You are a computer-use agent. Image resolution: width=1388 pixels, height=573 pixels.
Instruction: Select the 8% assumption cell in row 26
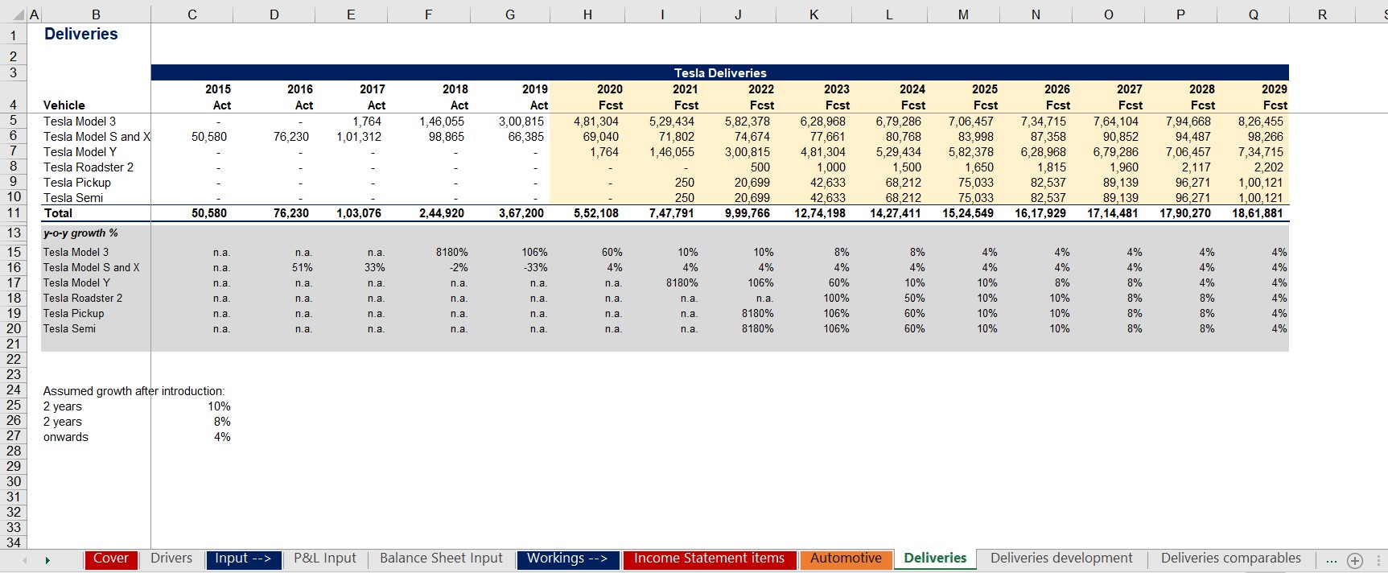point(222,422)
